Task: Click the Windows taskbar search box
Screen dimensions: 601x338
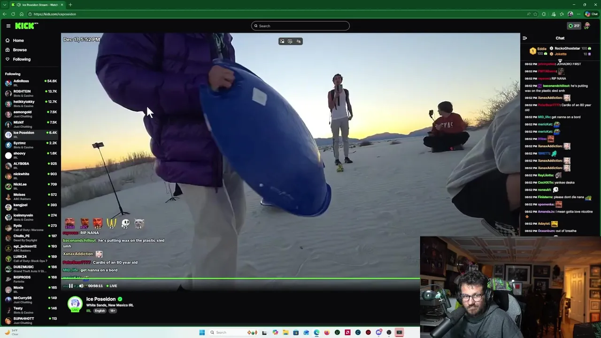Action: [233, 332]
